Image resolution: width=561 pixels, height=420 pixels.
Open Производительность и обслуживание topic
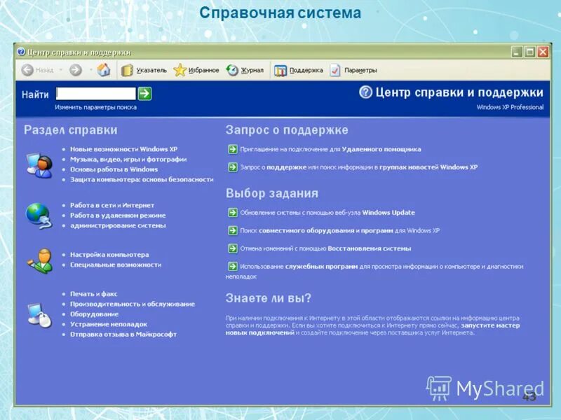[133, 304]
